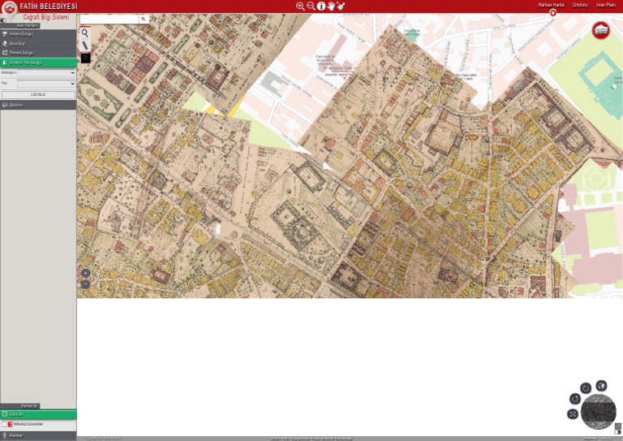The image size is (623, 441).
Task: Switch to the İmar Planı view
Action: [x=606, y=5]
